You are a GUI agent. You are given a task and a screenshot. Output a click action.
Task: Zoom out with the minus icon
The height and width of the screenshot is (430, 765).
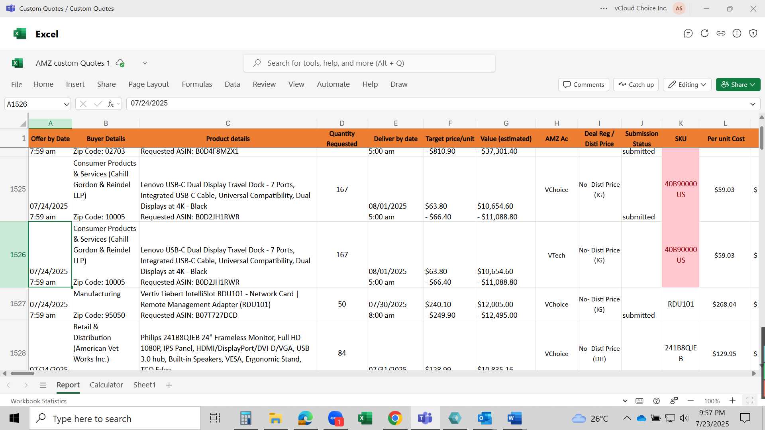(691, 401)
